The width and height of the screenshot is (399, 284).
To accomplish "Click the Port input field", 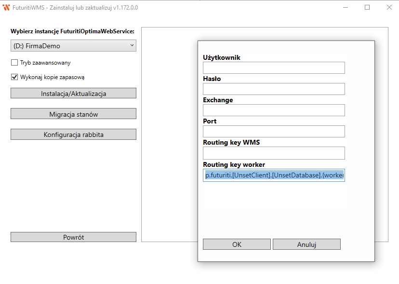I will click(274, 132).
